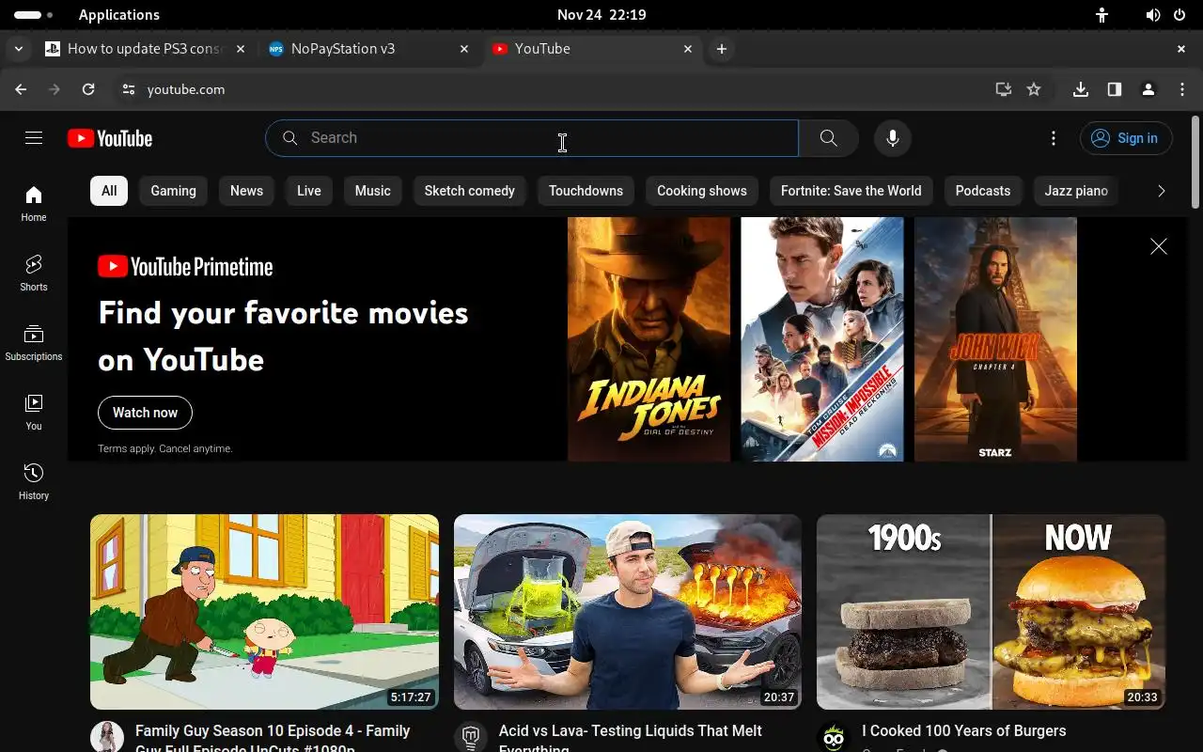View site information icon in address bar
This screenshot has width=1203, height=752.
pyautogui.click(x=129, y=89)
